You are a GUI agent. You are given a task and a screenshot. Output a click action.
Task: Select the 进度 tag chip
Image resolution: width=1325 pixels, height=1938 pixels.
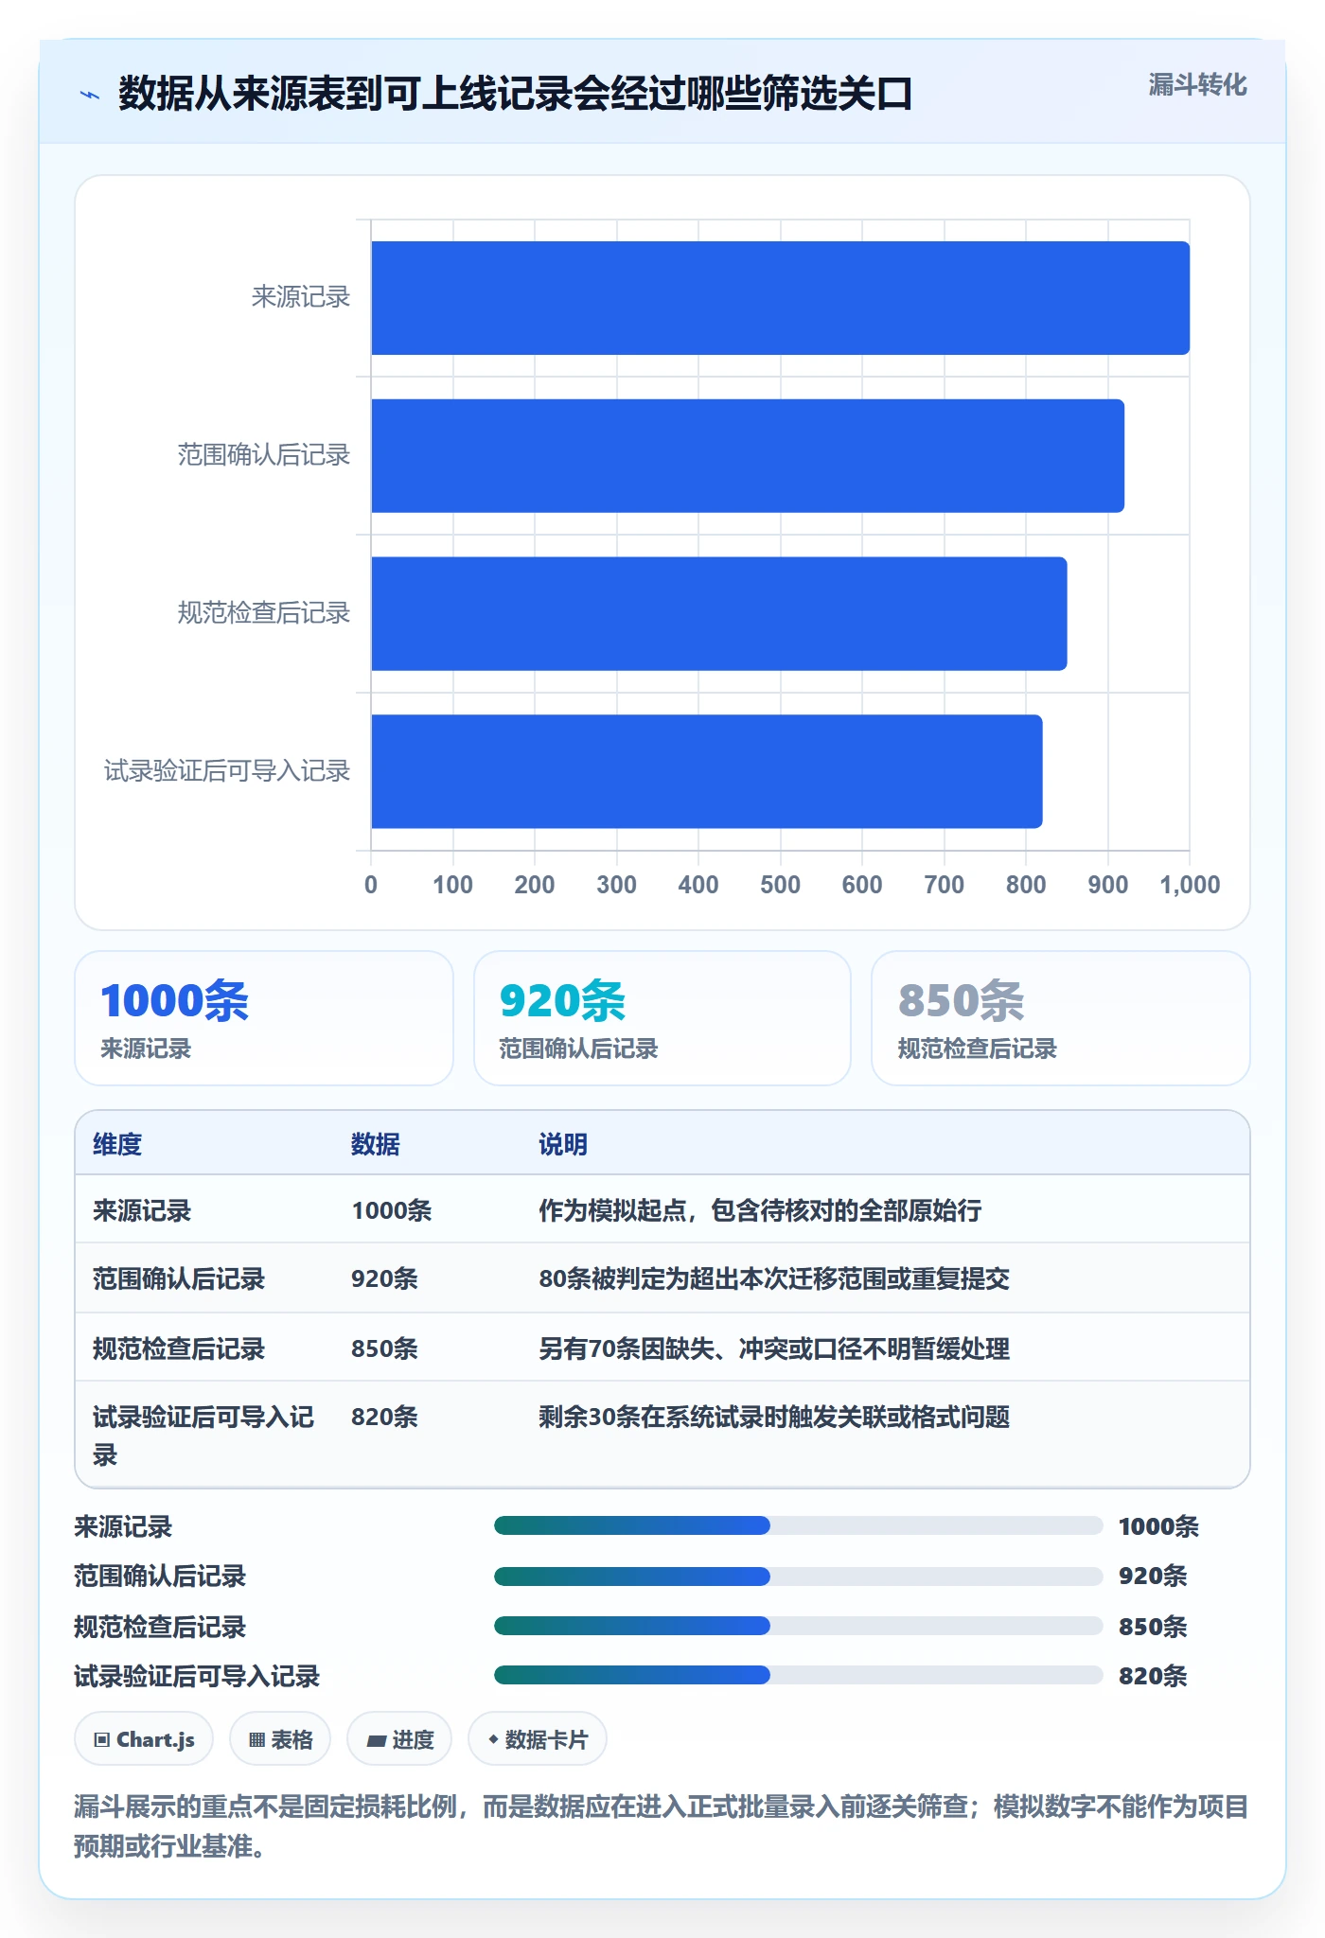pyautogui.click(x=399, y=1739)
